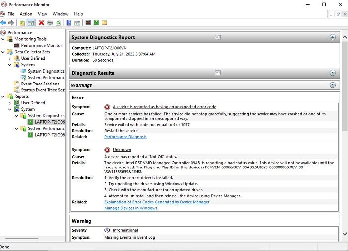Select Performance Monitor in the tree

point(41,45)
